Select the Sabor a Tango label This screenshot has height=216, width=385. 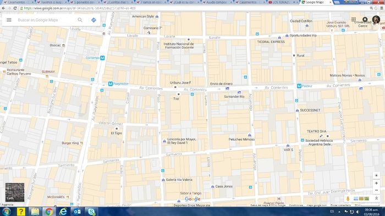(x=190, y=193)
